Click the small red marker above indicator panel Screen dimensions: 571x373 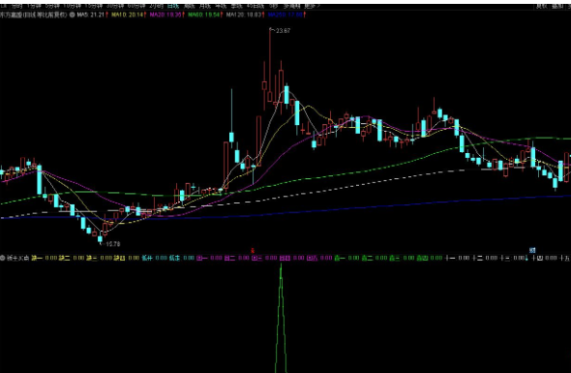point(253,251)
